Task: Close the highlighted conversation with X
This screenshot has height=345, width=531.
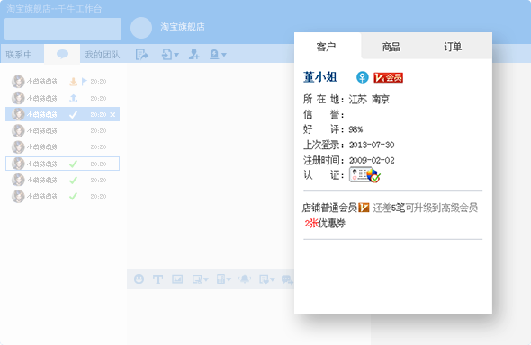Action: 113,114
